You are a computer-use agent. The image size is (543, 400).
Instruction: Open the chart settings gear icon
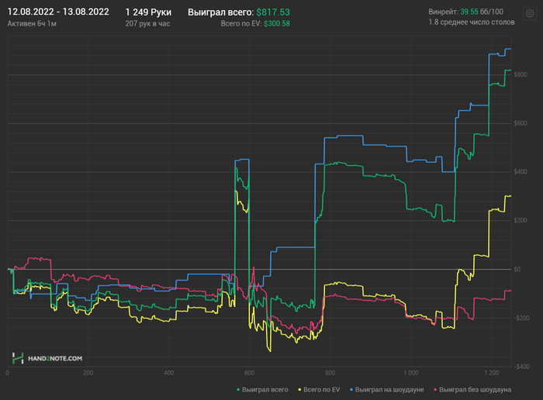(530, 14)
